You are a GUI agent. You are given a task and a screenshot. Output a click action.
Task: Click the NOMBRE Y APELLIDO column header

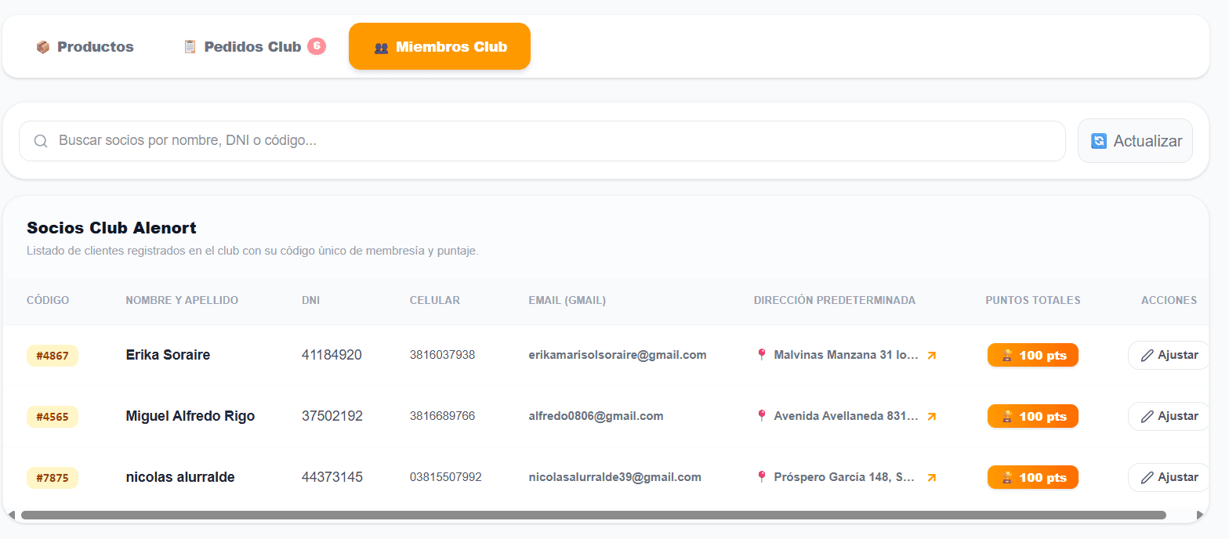pyautogui.click(x=182, y=300)
